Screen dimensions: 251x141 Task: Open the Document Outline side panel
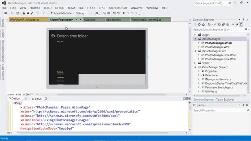click(3, 51)
